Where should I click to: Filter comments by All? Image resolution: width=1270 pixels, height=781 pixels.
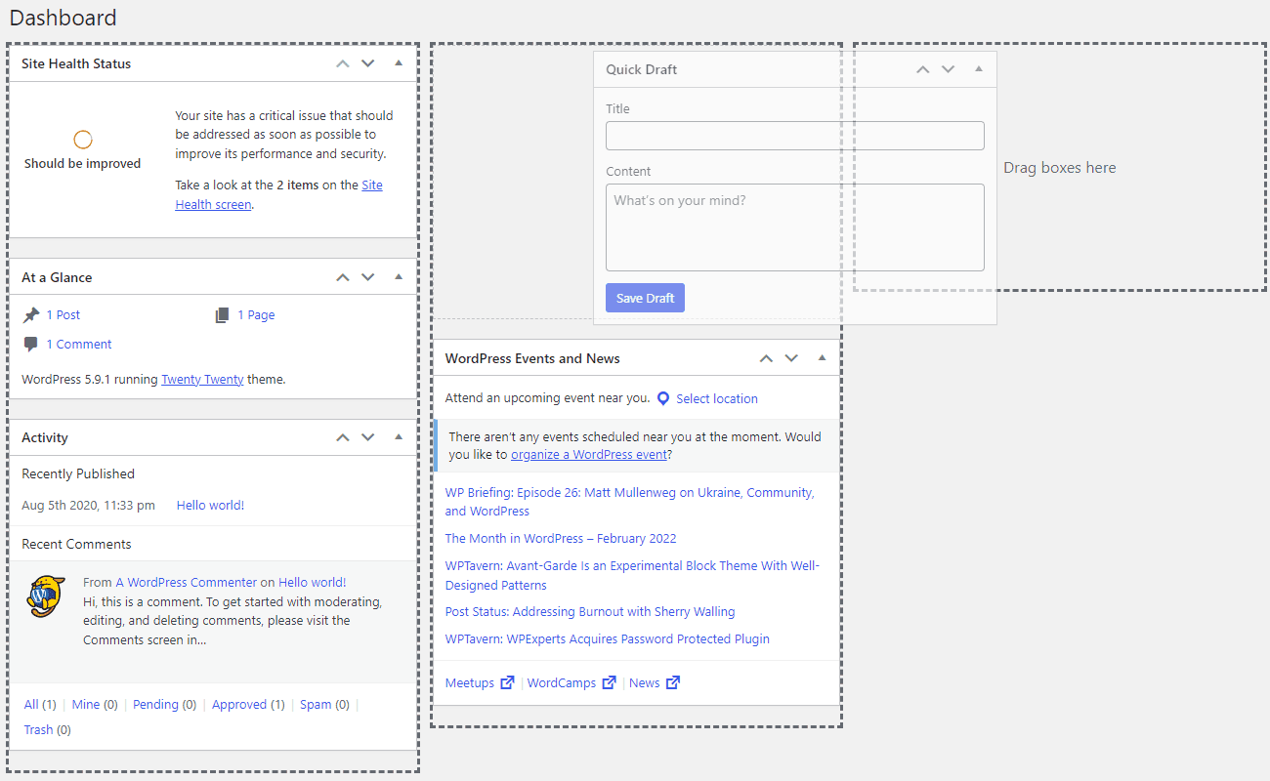coord(31,705)
